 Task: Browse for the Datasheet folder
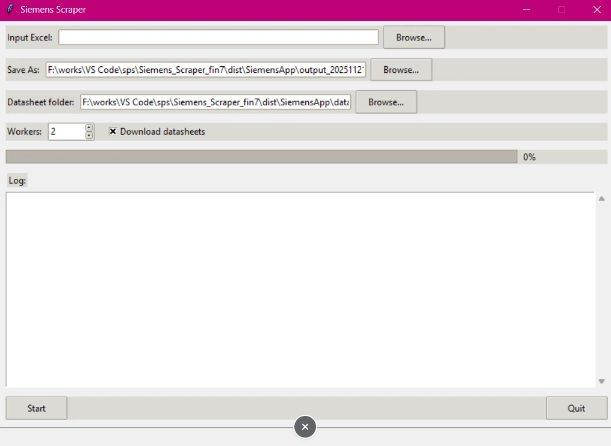[x=386, y=102]
